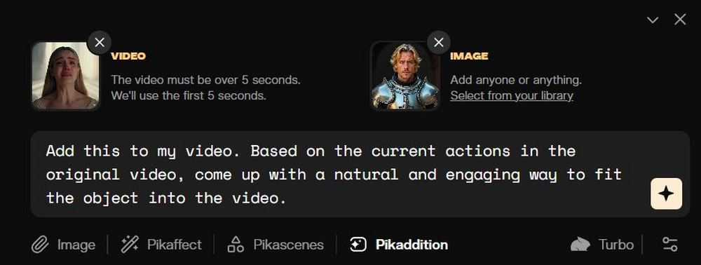Open Select from your library link
The width and height of the screenshot is (701, 265).
(x=512, y=95)
